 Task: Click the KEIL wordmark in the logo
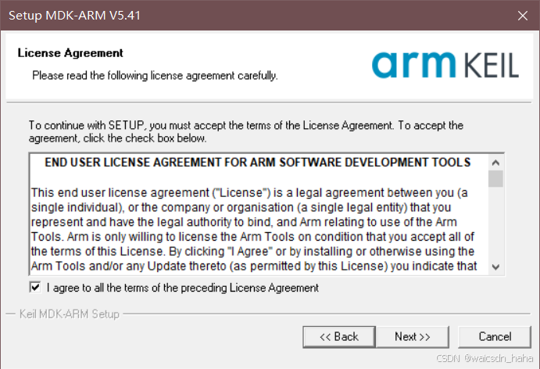(x=491, y=65)
